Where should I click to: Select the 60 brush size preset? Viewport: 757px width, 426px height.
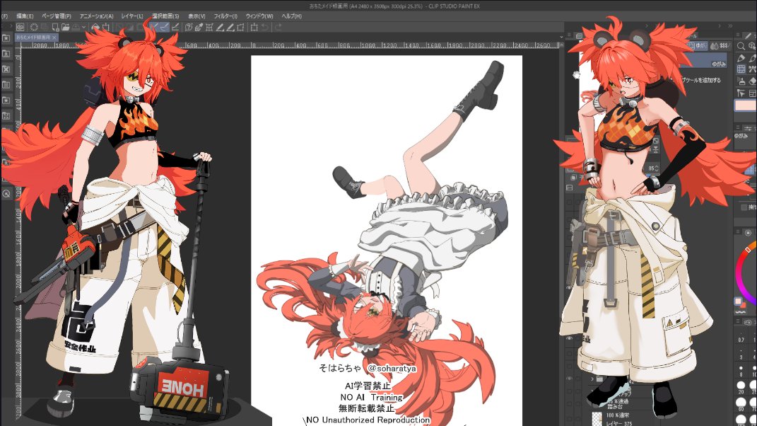click(x=741, y=404)
